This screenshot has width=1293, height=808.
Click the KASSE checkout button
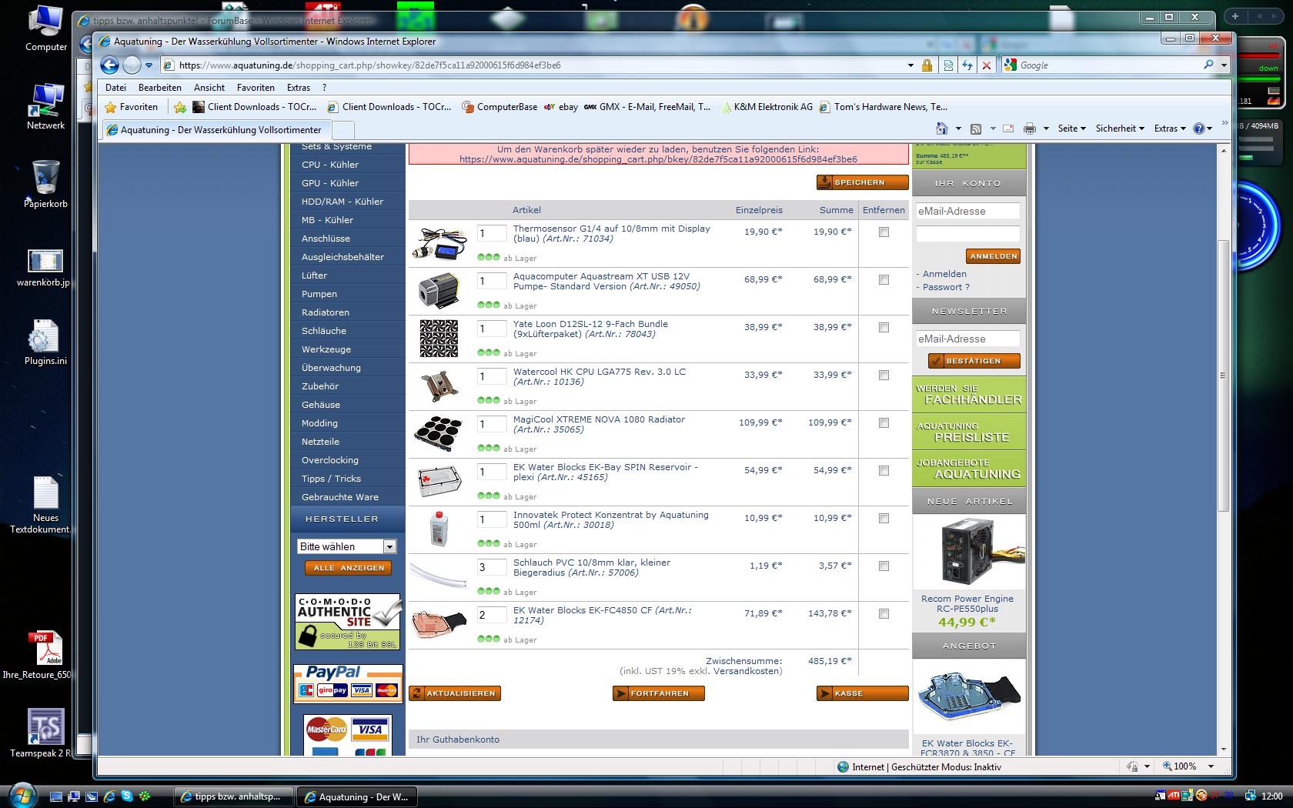point(862,693)
